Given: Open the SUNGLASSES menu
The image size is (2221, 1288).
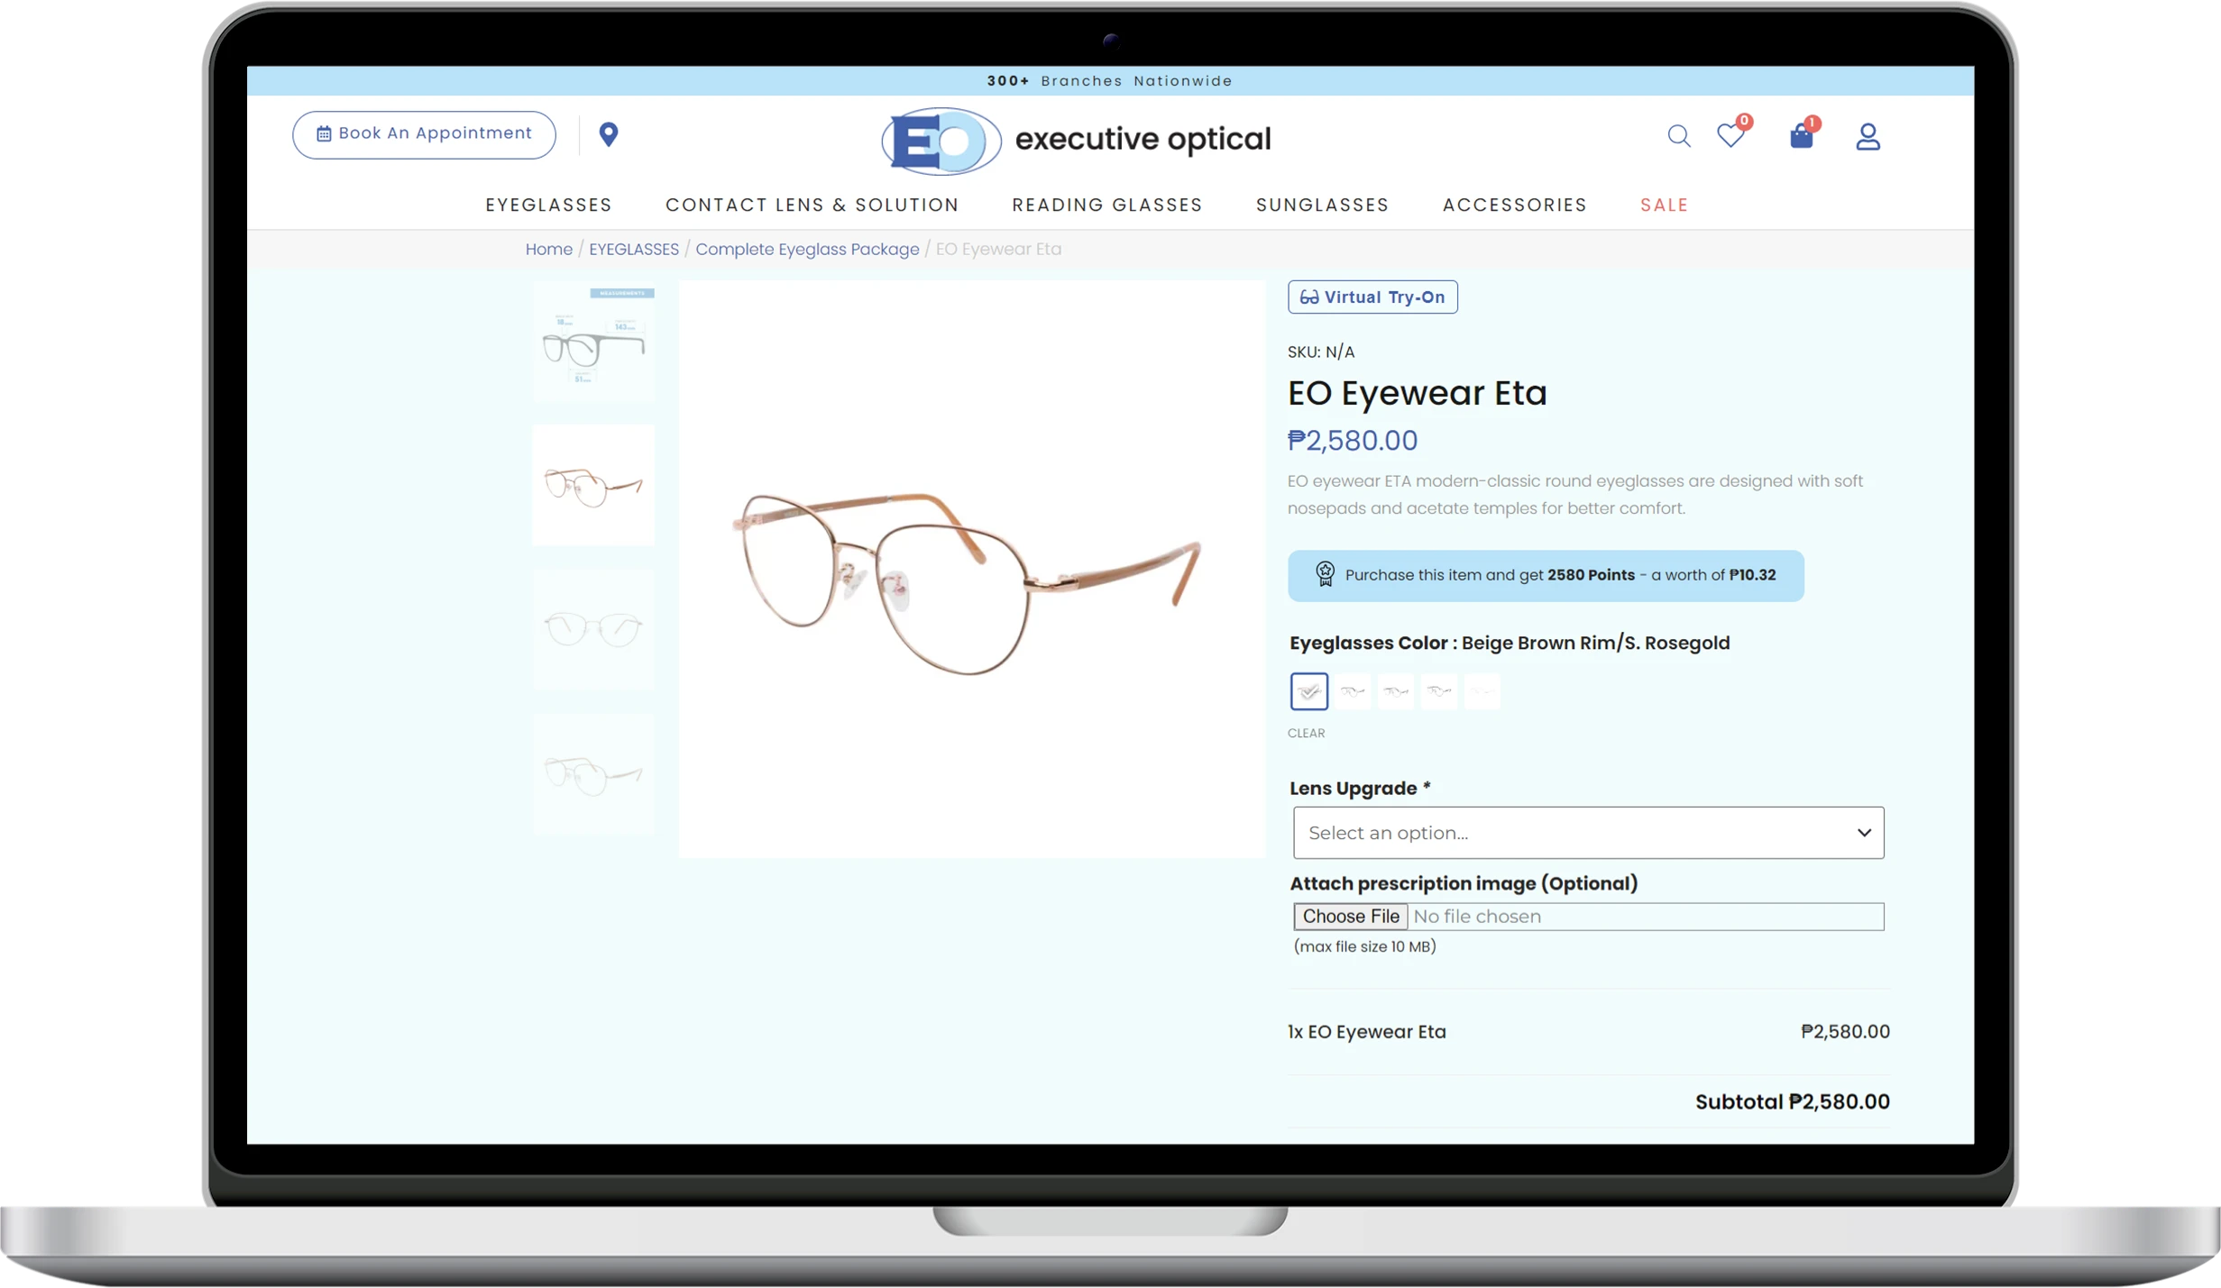Looking at the screenshot, I should click(x=1322, y=205).
